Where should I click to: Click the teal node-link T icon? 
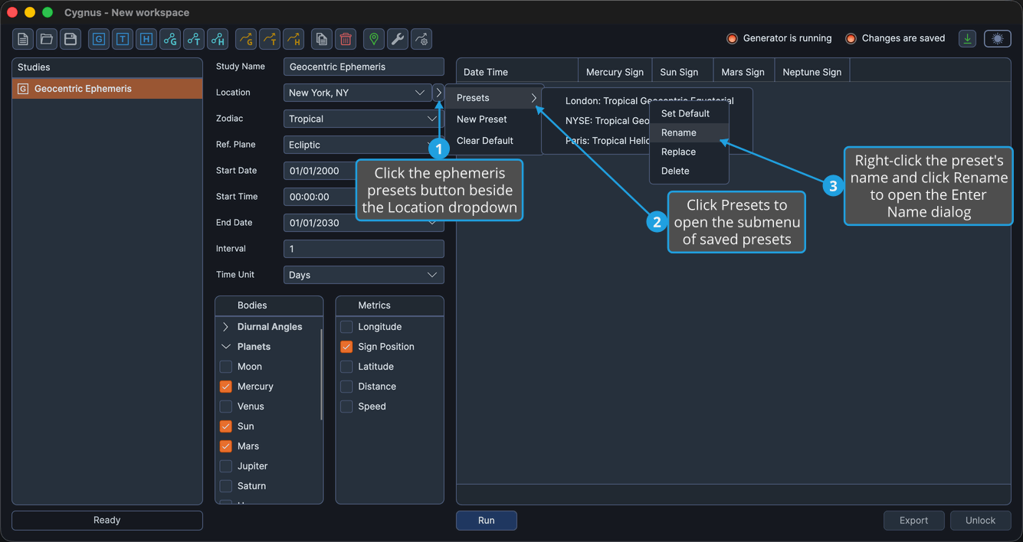point(194,39)
